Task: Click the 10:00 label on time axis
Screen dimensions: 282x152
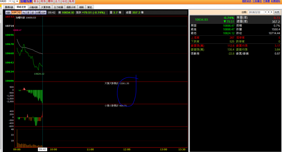Action: tap(53, 150)
